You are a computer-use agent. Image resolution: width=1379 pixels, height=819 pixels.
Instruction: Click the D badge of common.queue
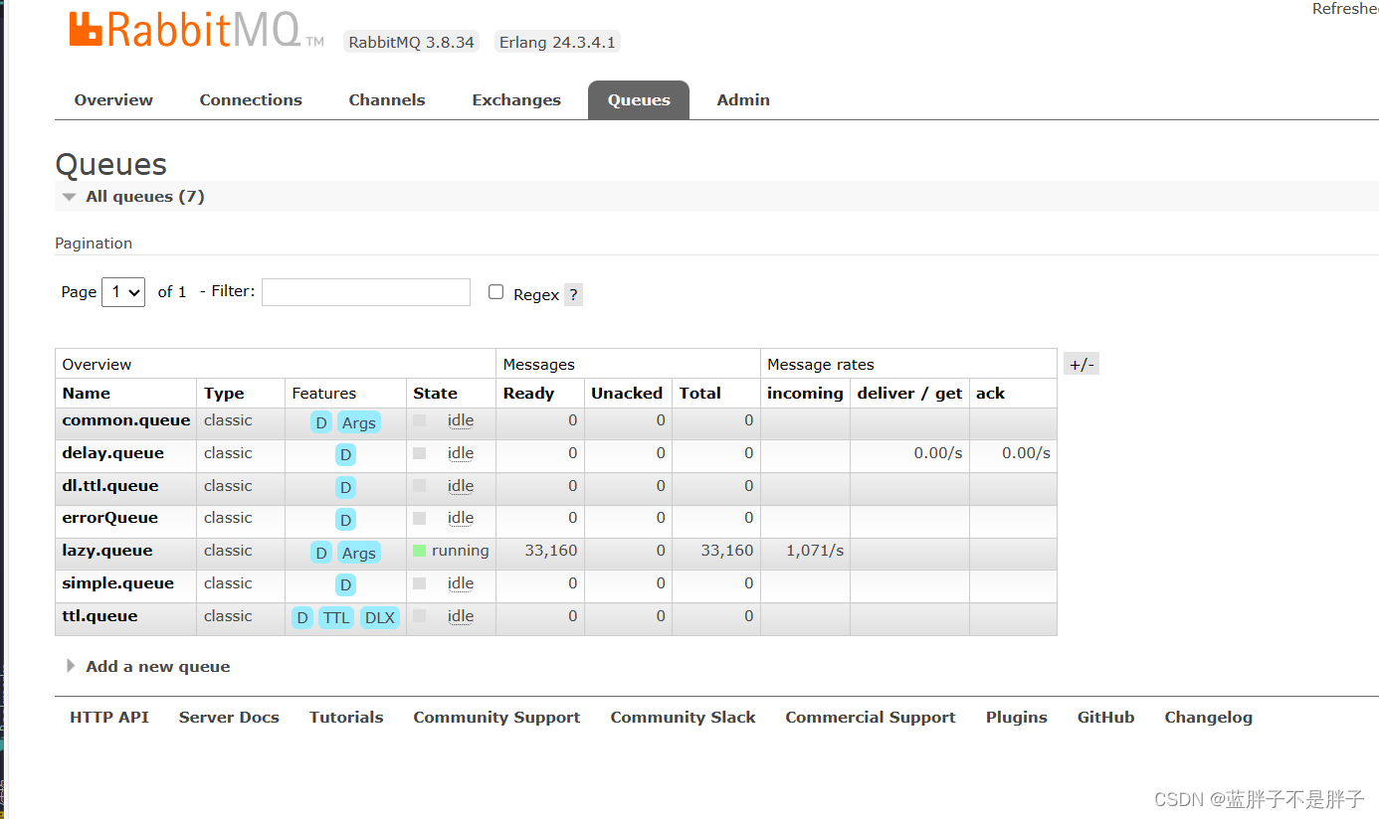click(x=321, y=422)
